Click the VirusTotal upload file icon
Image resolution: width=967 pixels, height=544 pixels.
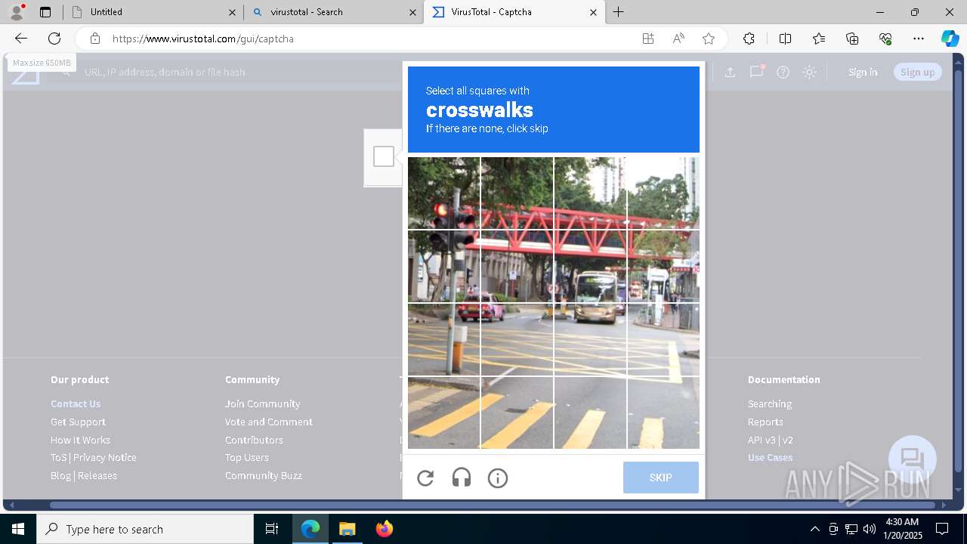tap(730, 72)
